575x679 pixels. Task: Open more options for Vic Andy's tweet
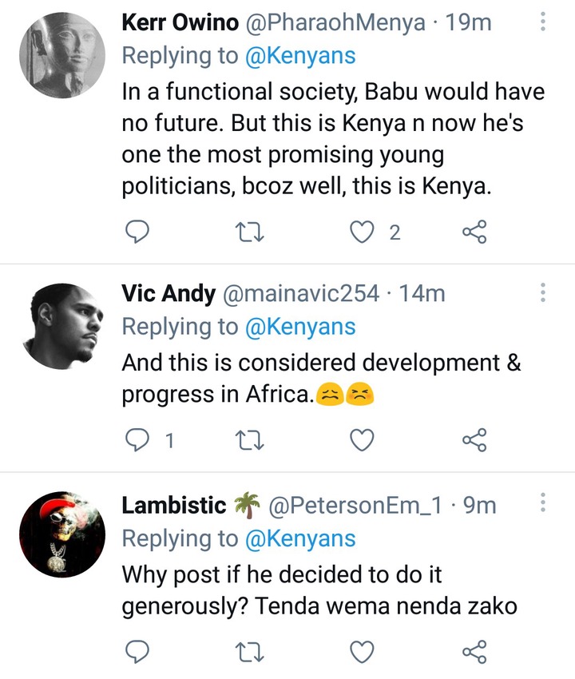(x=542, y=292)
